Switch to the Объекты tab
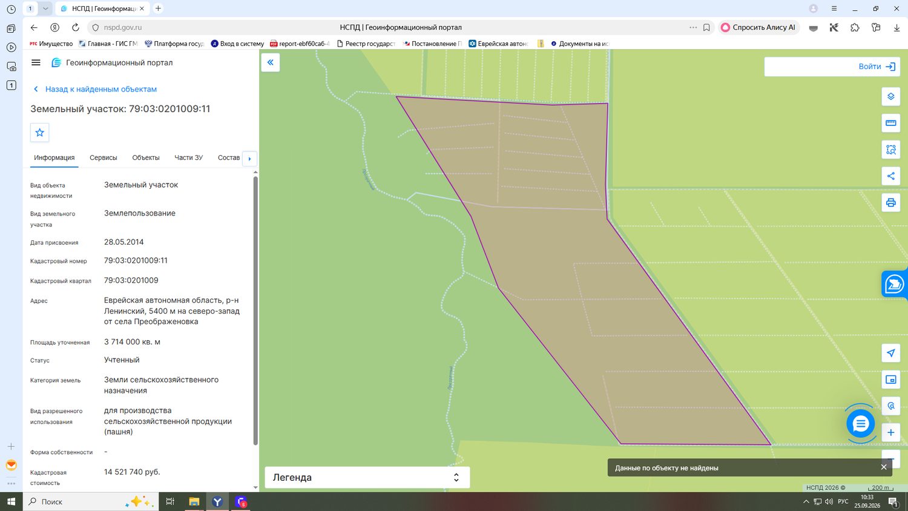This screenshot has height=511, width=908. (146, 157)
